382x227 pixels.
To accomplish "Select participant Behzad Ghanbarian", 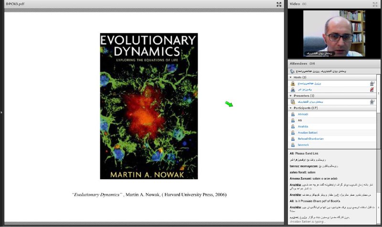I will 311,139.
